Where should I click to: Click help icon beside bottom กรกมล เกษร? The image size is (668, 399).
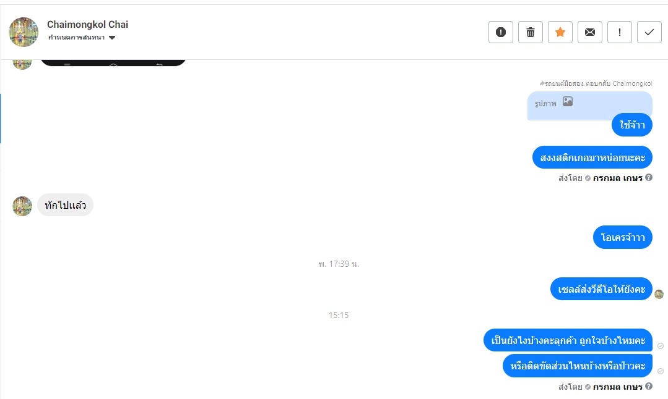coord(649,386)
